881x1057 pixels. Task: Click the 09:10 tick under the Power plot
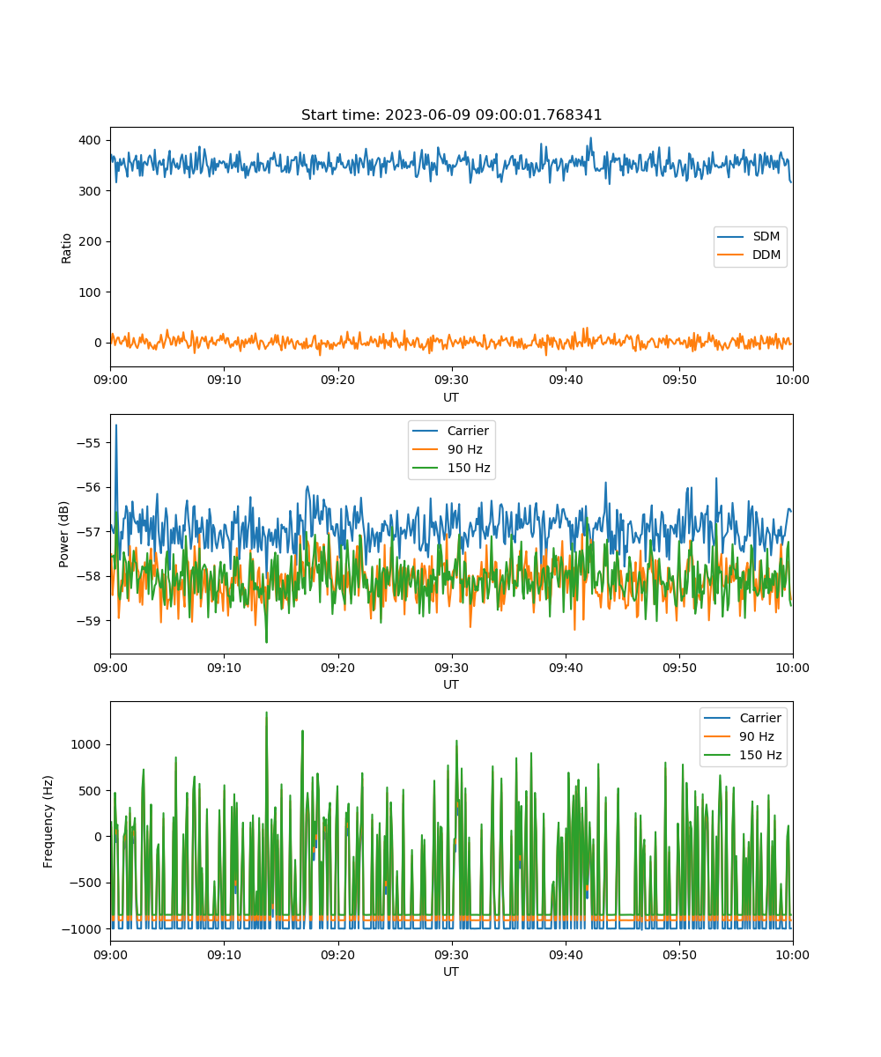coord(224,667)
